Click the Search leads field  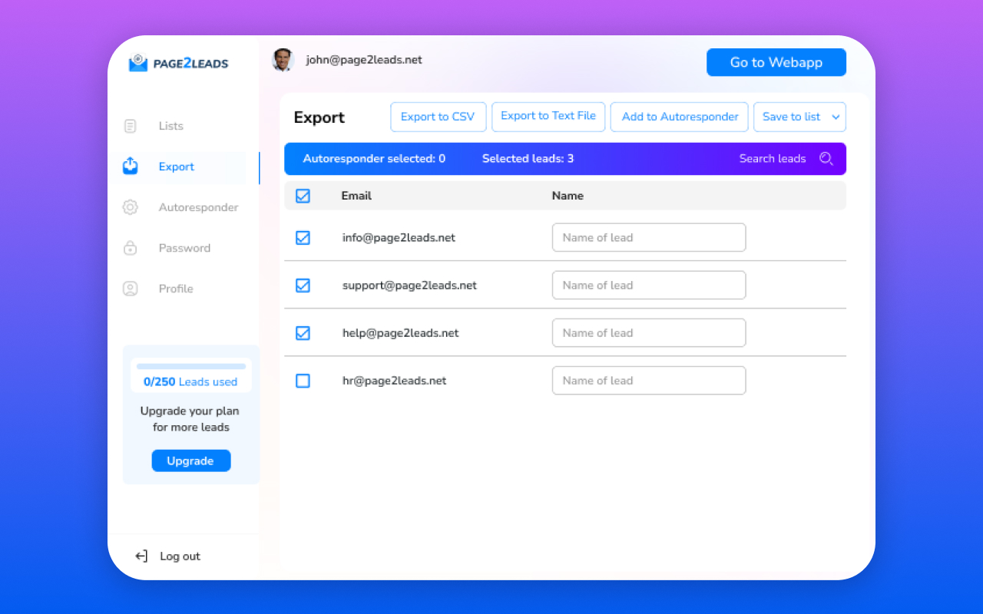[x=773, y=159]
